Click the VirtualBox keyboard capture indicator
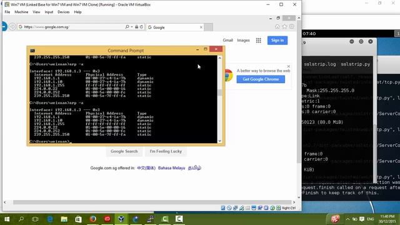Screen dimensions: 400x225 pyautogui.click(x=279, y=208)
